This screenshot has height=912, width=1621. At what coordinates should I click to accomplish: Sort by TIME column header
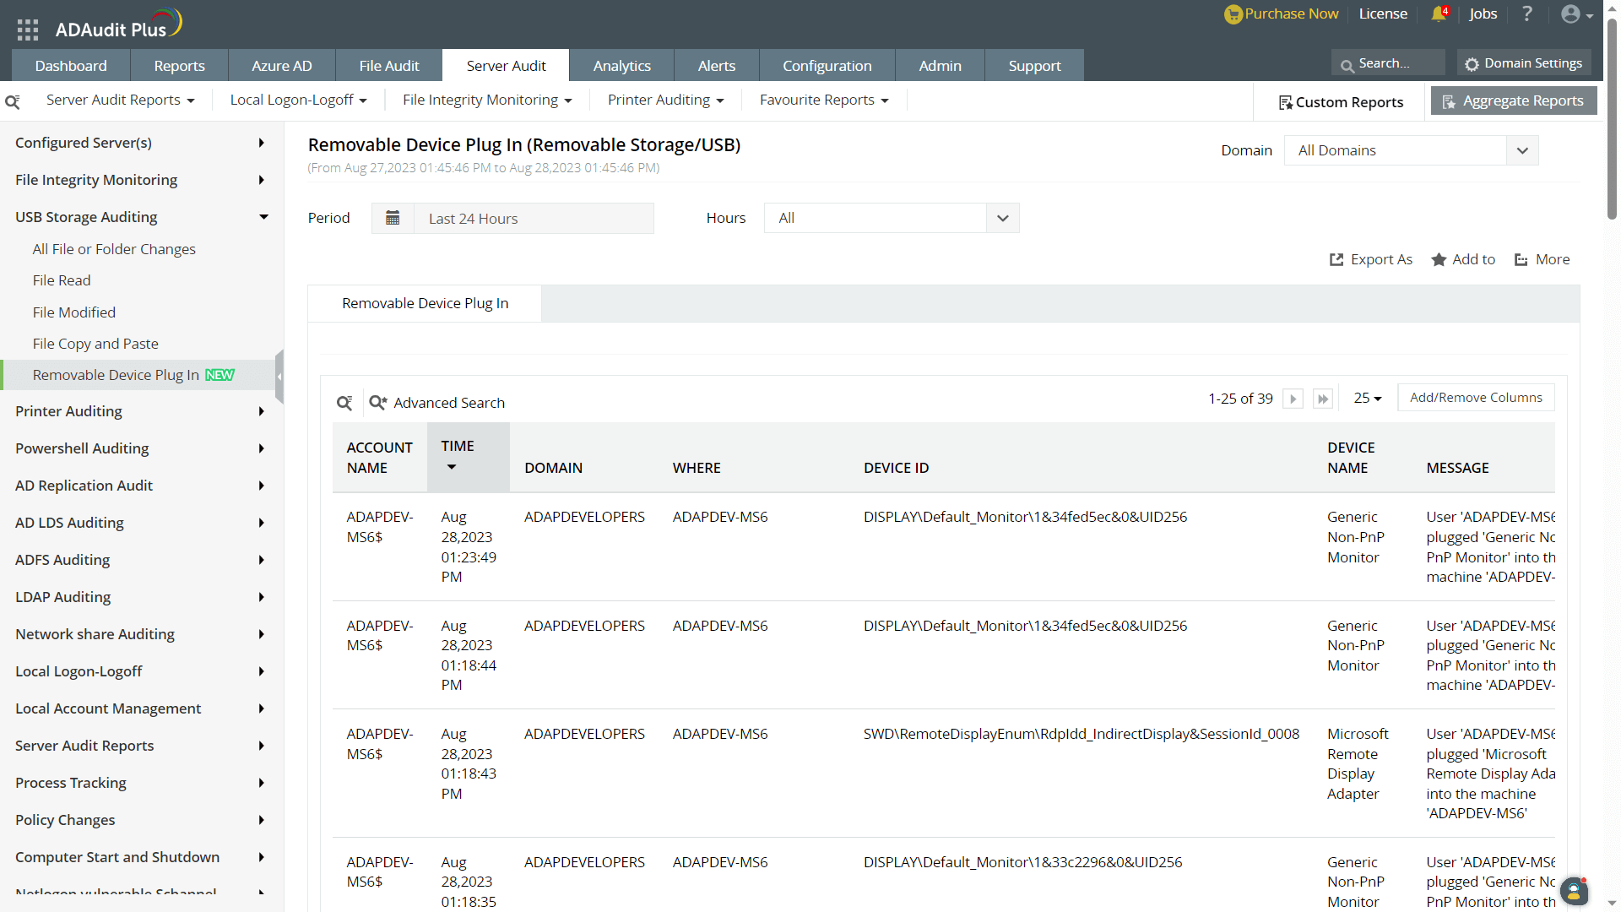[458, 446]
